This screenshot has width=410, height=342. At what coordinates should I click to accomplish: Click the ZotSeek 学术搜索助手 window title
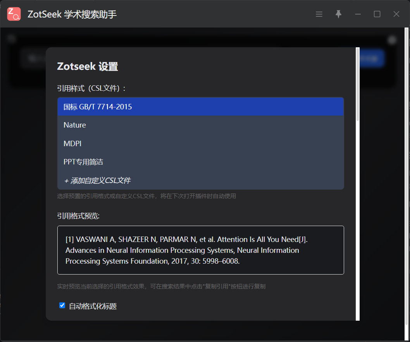click(72, 14)
